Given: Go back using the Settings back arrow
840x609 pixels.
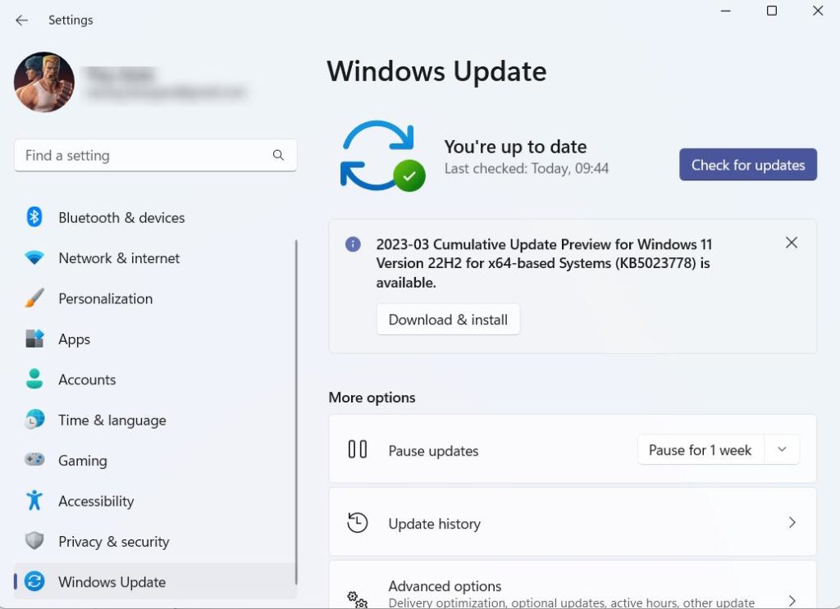Looking at the screenshot, I should click(x=22, y=20).
